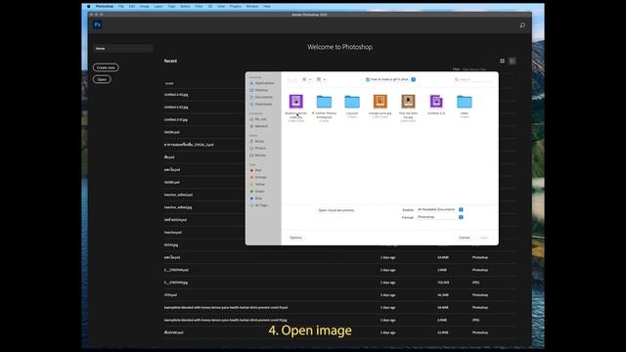Filter by the Orange tag
Image resolution: width=626 pixels, height=352 pixels.
(258, 177)
